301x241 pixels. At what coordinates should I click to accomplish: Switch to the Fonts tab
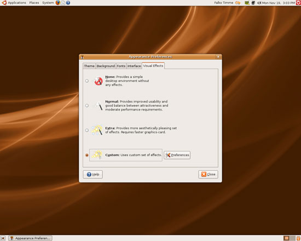coord(121,66)
